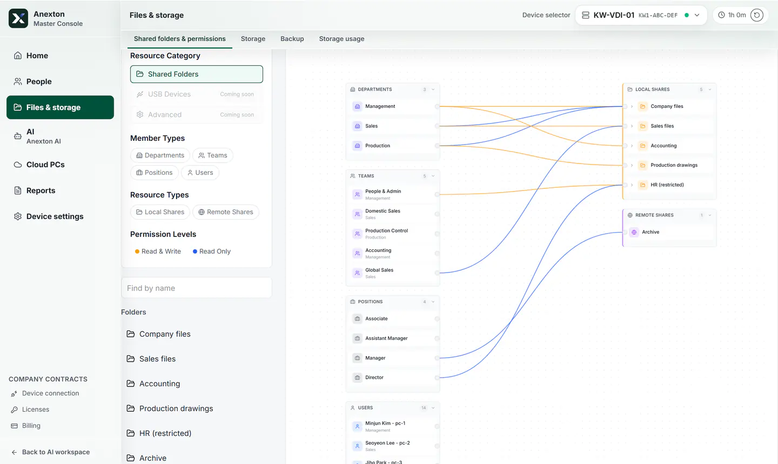Screen dimensions: 778x464
Task: Toggle the Remote Shares resource filter
Action: pos(226,212)
